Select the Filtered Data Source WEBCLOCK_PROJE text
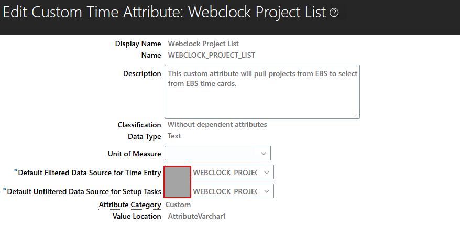 (225, 173)
